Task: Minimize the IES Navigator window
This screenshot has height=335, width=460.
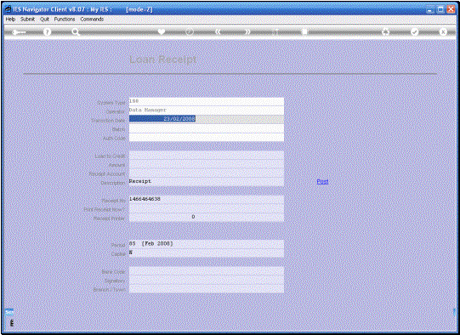Action: coord(430,9)
